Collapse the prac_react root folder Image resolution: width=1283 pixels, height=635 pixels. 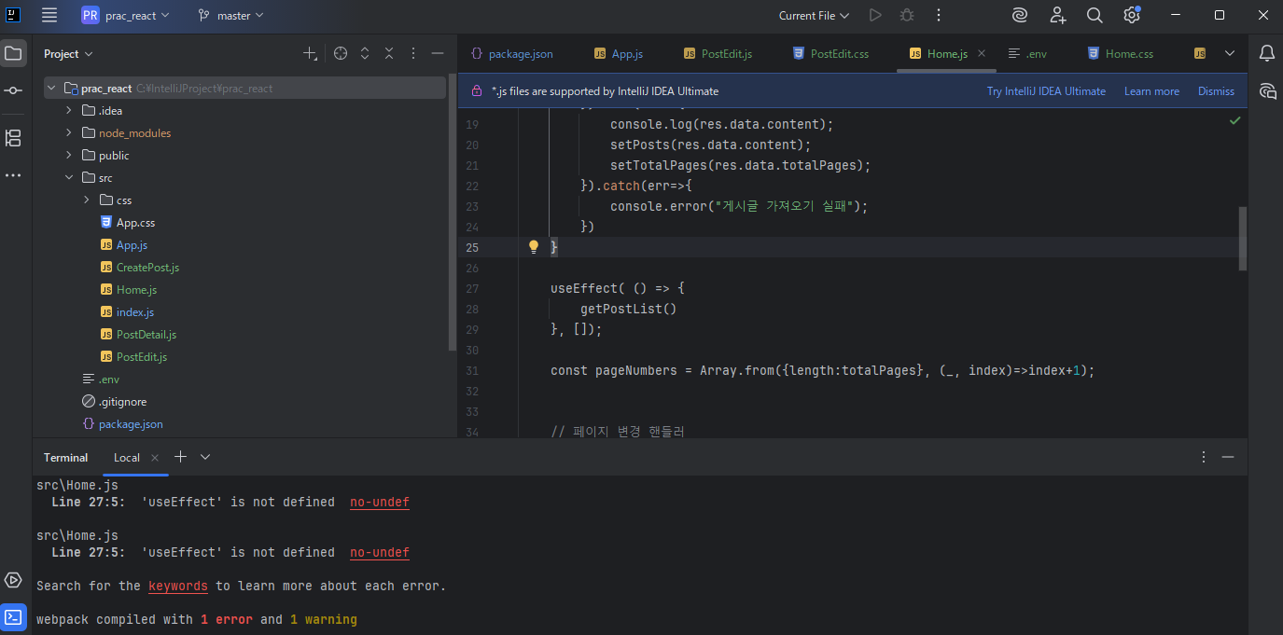pyautogui.click(x=51, y=89)
